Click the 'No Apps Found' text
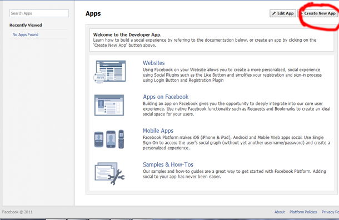 (26, 34)
